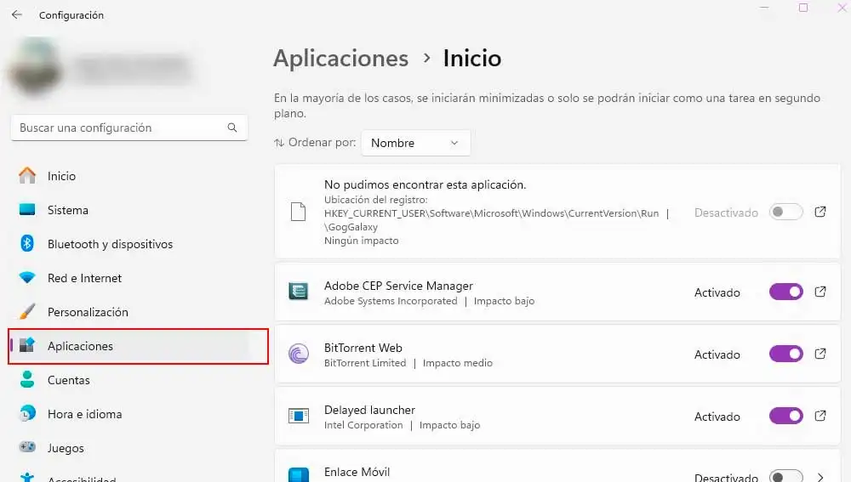This screenshot has width=851, height=482.
Task: Click the BitTorrent Limited publisher text
Action: click(365, 363)
